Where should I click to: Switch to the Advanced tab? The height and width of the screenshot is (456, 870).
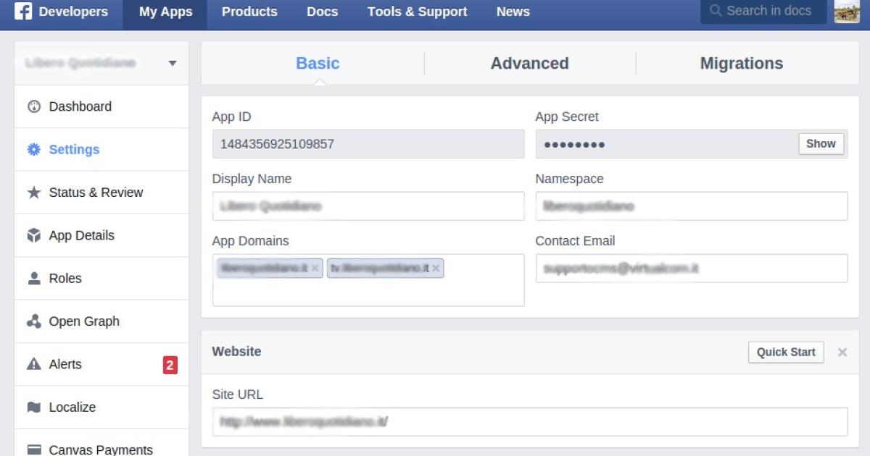529,64
